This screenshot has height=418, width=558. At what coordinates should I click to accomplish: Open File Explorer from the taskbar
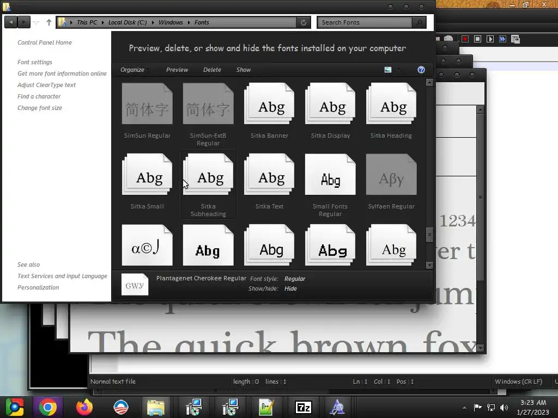point(156,407)
